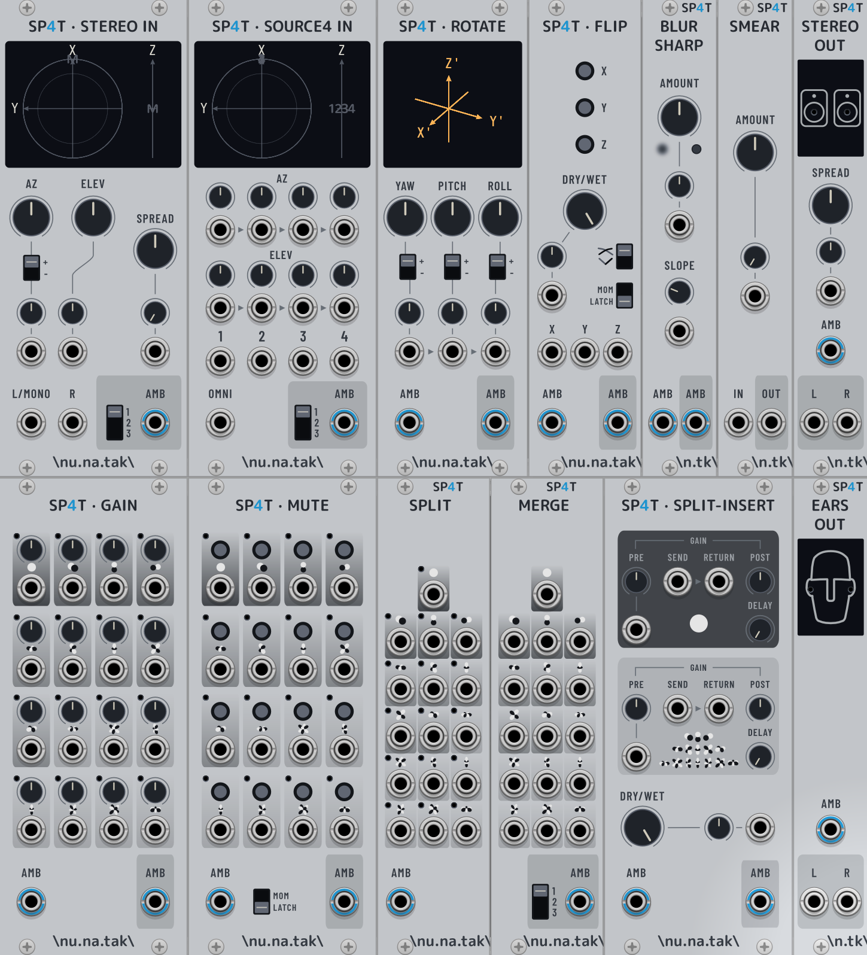Click the AZ knob on Stereo In
The width and height of the screenshot is (867, 955).
pyautogui.click(x=31, y=217)
